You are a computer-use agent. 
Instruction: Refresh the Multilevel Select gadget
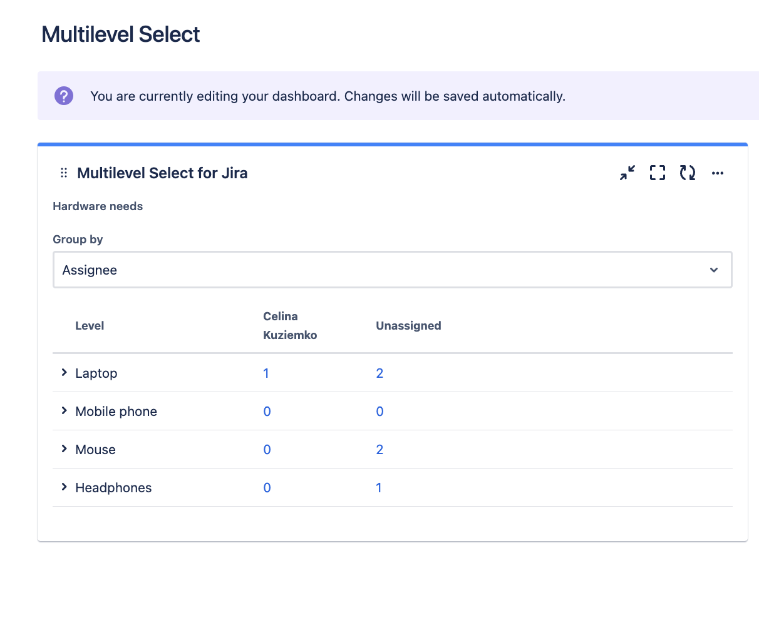687,173
